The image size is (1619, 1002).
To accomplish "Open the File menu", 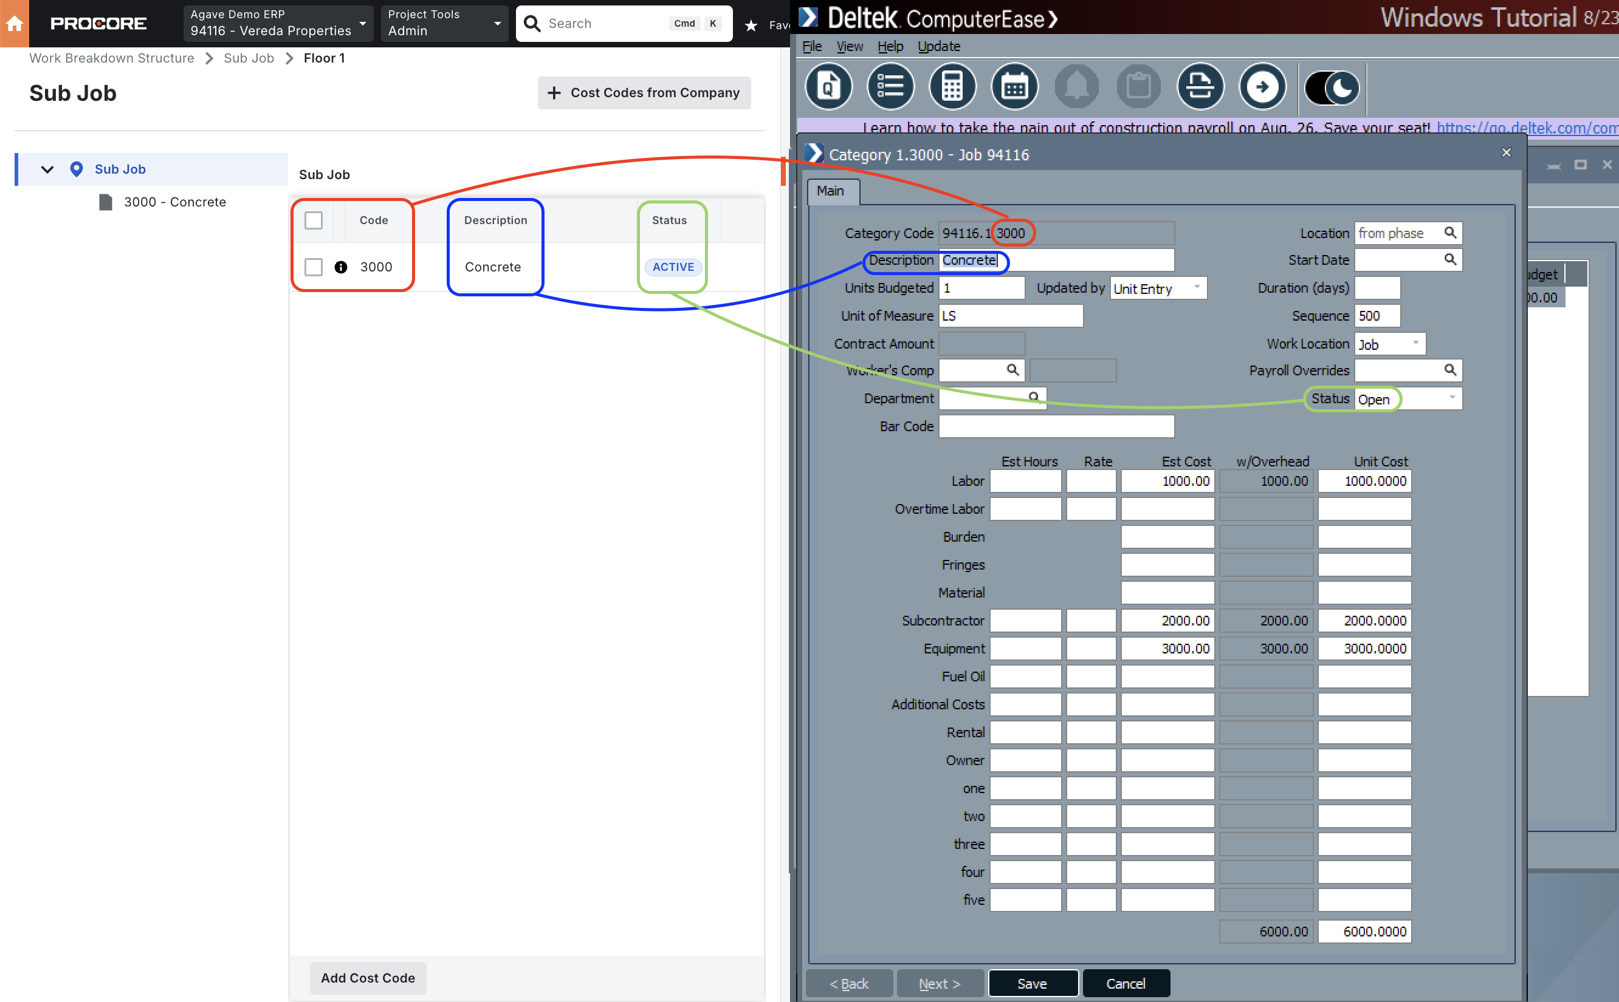I will [x=811, y=46].
